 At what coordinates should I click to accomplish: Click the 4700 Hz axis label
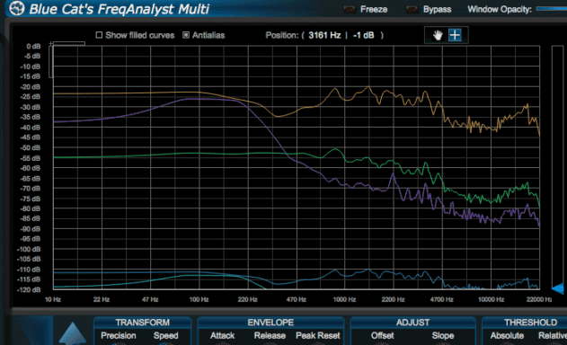[x=441, y=299]
